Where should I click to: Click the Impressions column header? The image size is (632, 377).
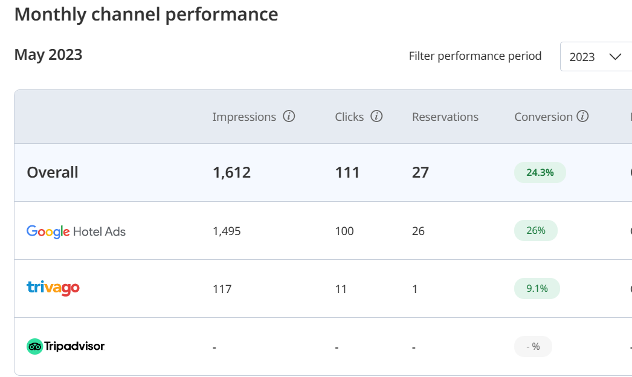click(244, 117)
